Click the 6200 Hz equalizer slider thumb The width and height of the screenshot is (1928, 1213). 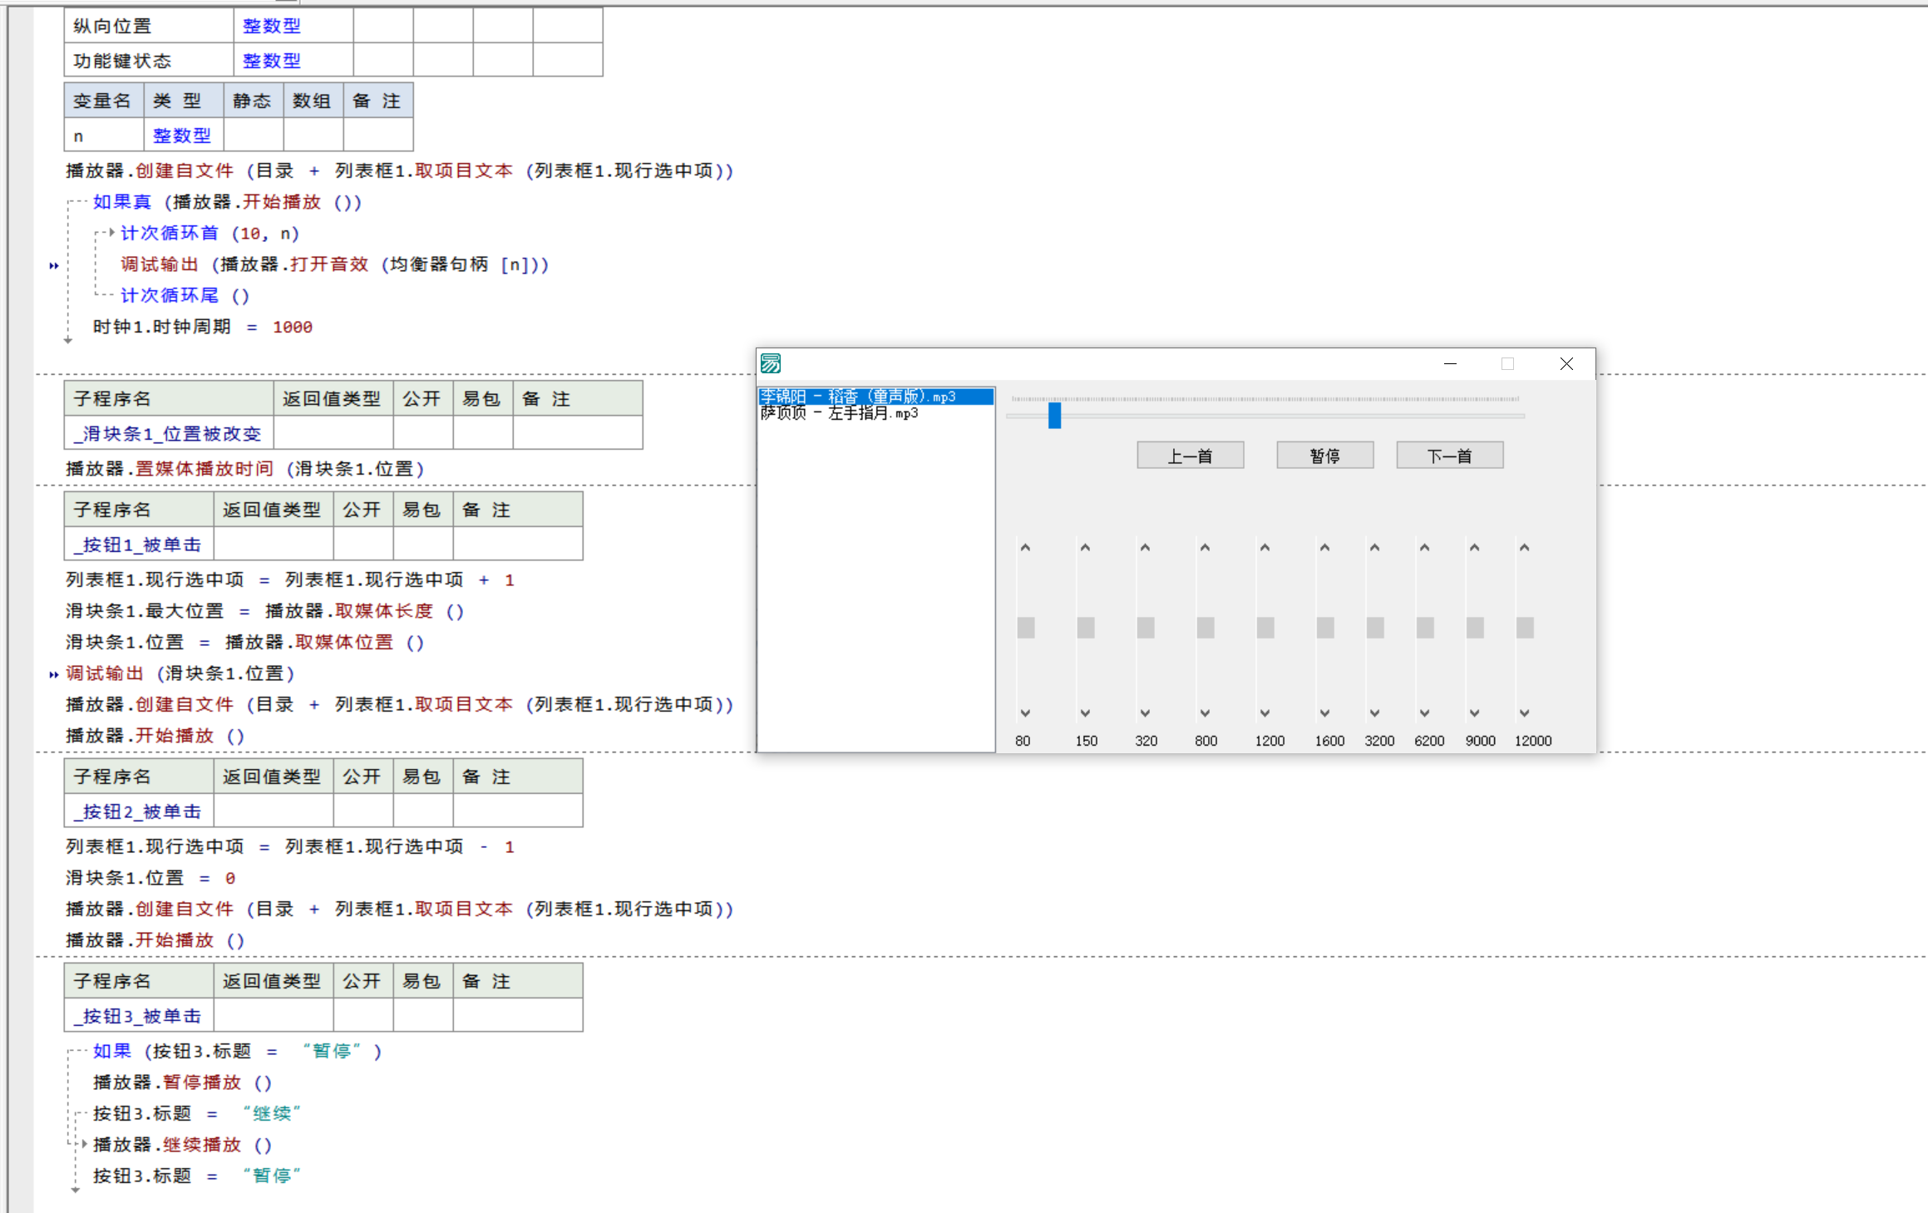point(1425,628)
